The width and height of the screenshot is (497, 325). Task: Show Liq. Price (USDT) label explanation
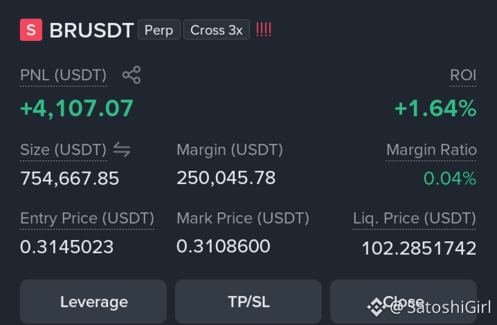(x=415, y=219)
